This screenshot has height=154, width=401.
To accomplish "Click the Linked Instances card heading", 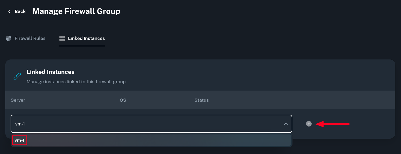I will [50, 72].
